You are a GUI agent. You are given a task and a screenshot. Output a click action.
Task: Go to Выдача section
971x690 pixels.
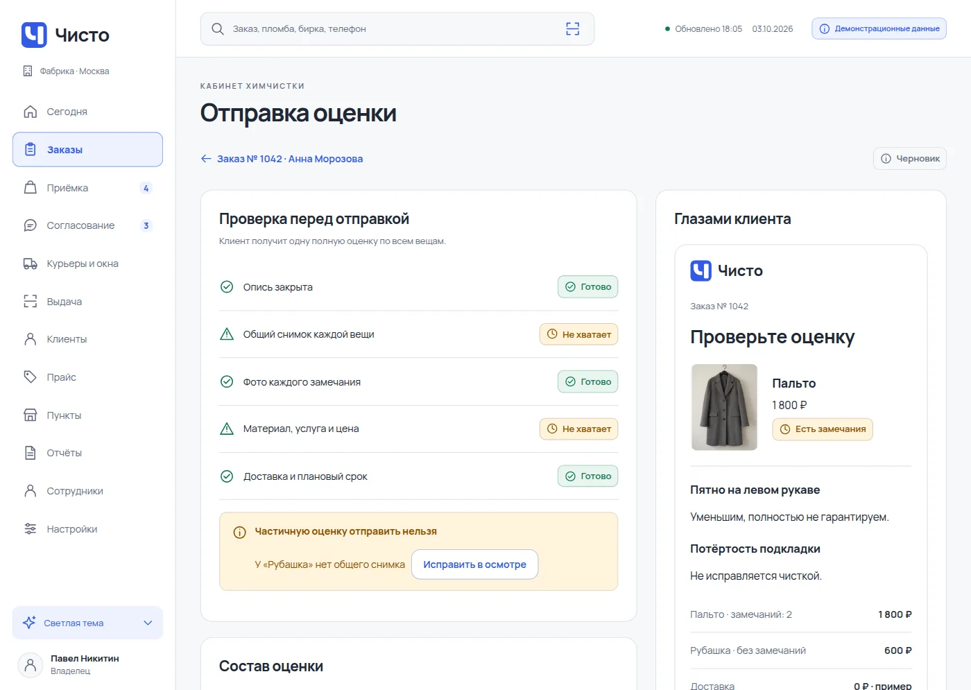point(87,302)
